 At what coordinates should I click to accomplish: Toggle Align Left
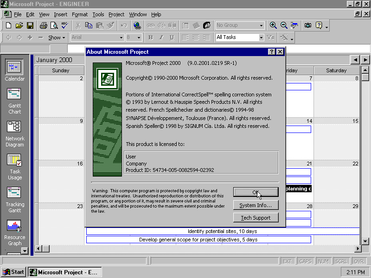click(x=185, y=38)
